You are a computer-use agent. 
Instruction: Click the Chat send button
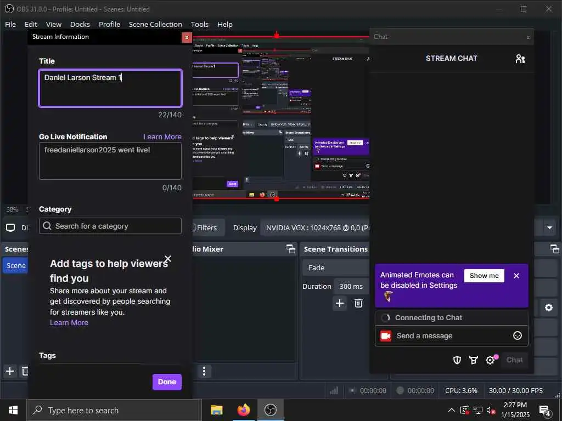click(x=514, y=360)
